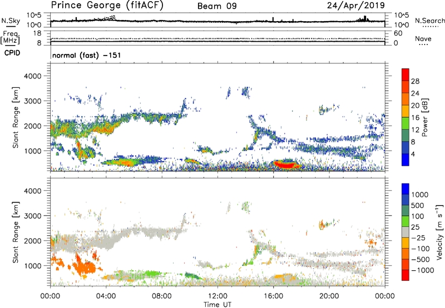The image size is (445, 308).
Task: Click the 'Slant Range [km]' label of the power panel
Action: pos(16,117)
